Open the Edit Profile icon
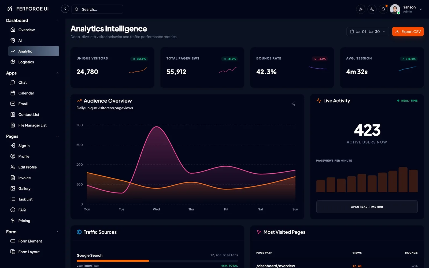The height and width of the screenshot is (268, 429). [x=13, y=167]
